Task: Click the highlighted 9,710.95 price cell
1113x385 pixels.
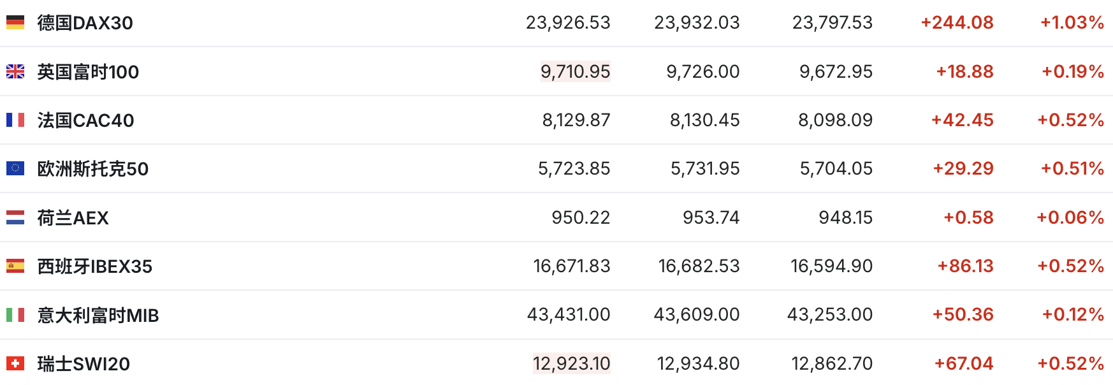Action: (x=575, y=71)
